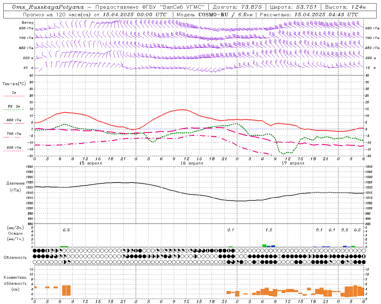Select the 'Широта: 53.751' latitude value
Image resolution: width=381 pixels, height=304 pixels.
[293, 7]
